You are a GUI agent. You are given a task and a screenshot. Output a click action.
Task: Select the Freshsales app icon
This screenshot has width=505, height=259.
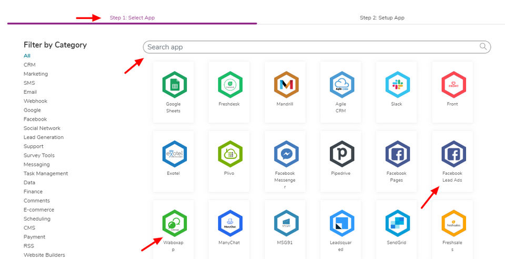click(453, 223)
